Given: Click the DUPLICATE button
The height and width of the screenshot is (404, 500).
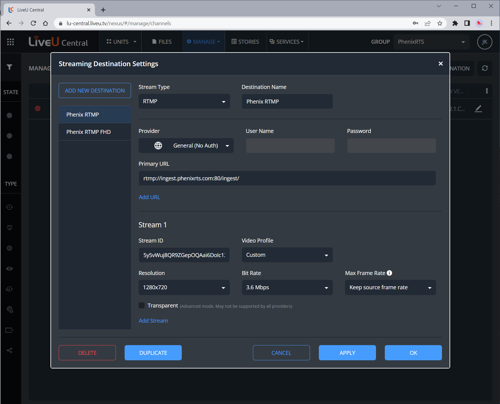Looking at the screenshot, I should coord(153,353).
